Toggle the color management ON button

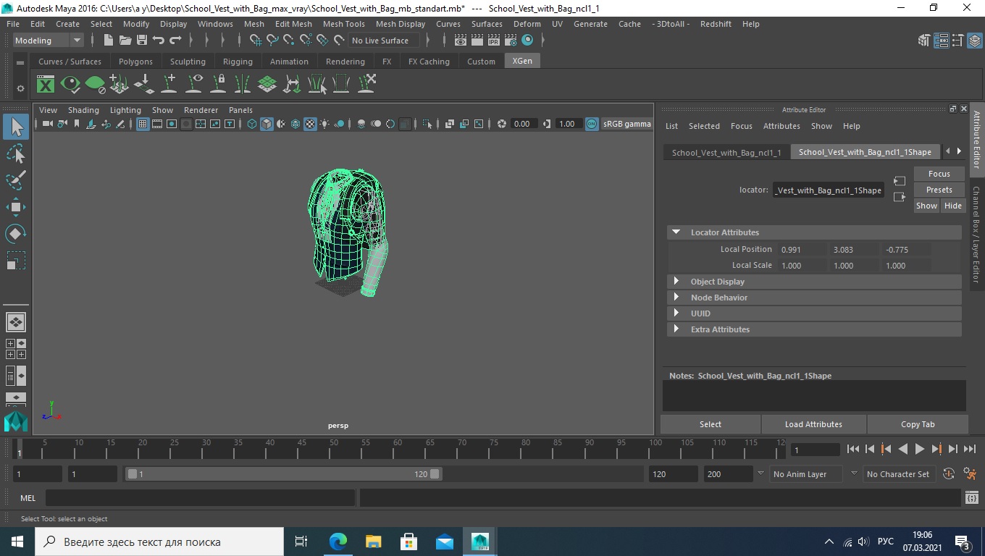point(592,124)
